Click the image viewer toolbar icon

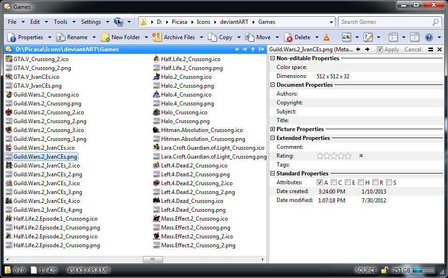click(346, 37)
